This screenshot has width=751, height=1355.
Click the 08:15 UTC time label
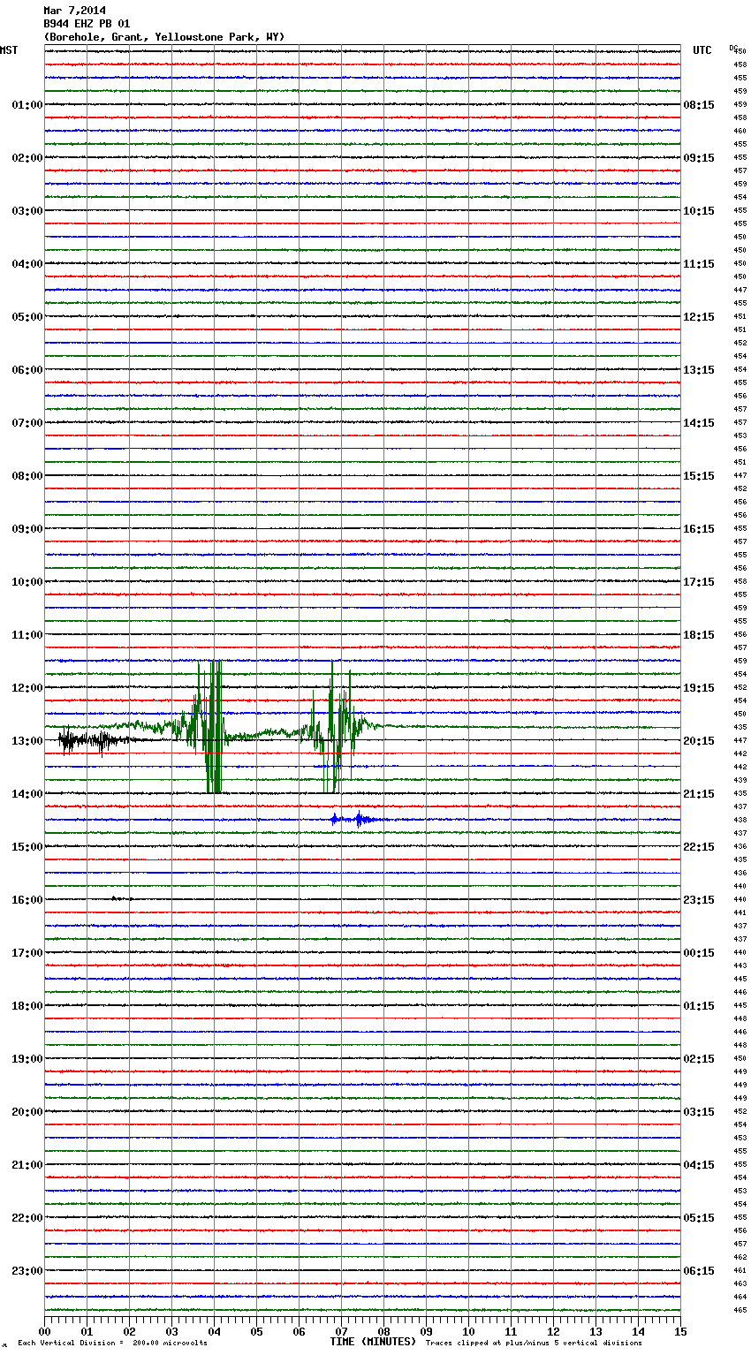click(699, 105)
